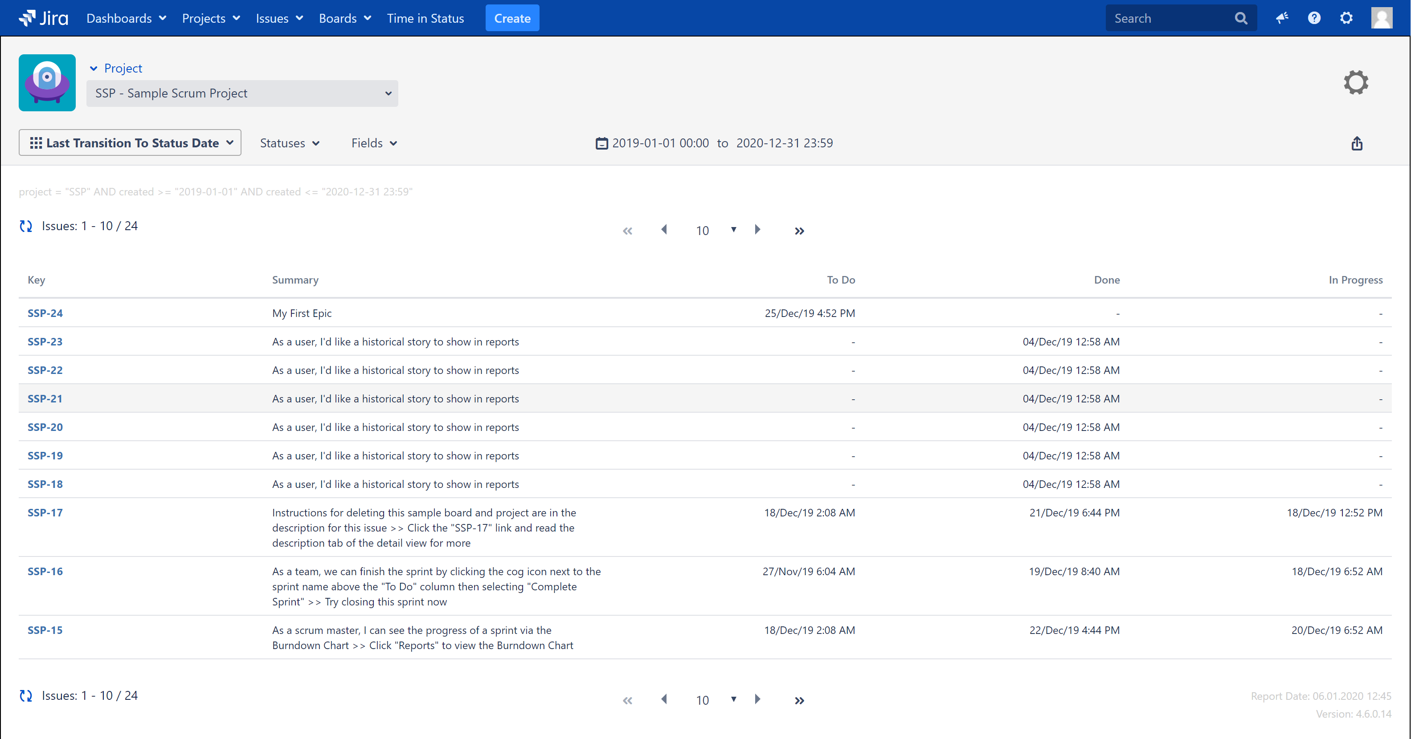The image size is (1411, 739).
Task: Go to last page with double arrow
Action: point(799,231)
